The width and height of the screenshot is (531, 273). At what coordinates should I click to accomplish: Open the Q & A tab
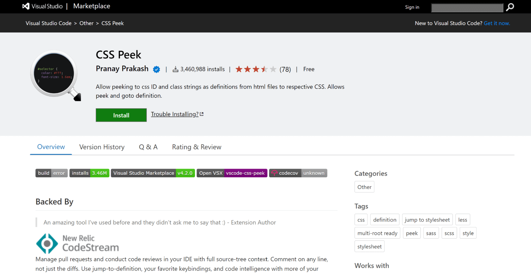(148, 147)
